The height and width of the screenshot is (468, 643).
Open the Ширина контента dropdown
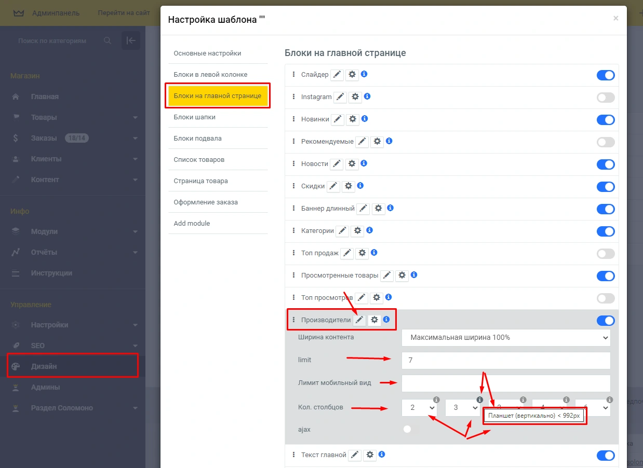[x=506, y=337]
